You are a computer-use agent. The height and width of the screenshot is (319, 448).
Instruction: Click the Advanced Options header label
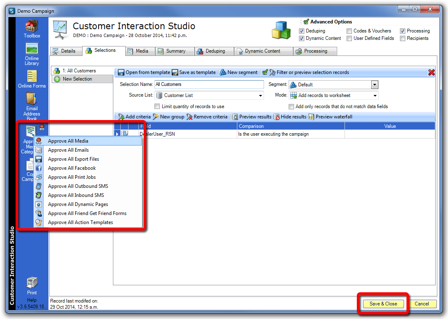331,22
